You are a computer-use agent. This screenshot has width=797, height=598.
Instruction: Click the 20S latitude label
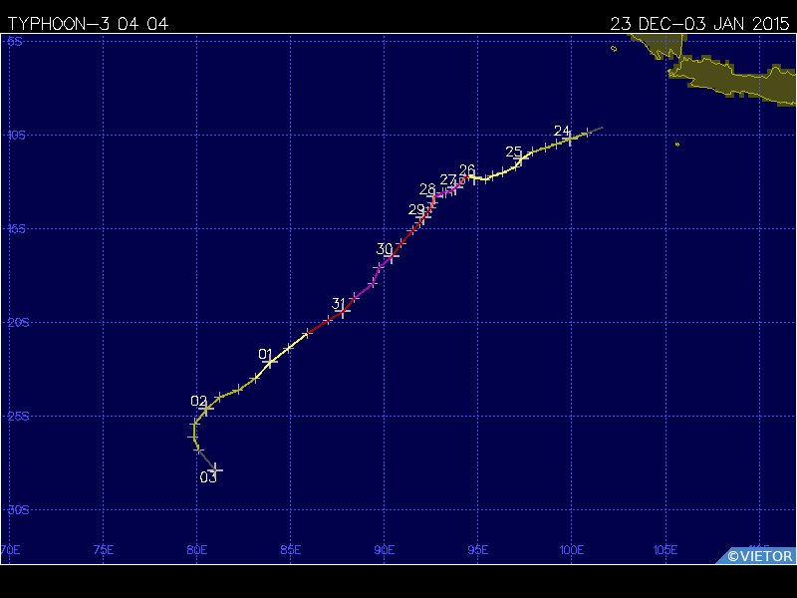(x=18, y=322)
